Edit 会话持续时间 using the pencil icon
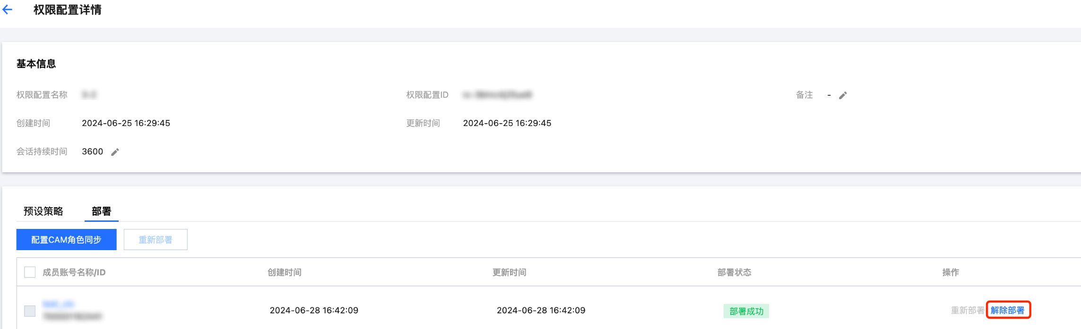 [x=115, y=152]
